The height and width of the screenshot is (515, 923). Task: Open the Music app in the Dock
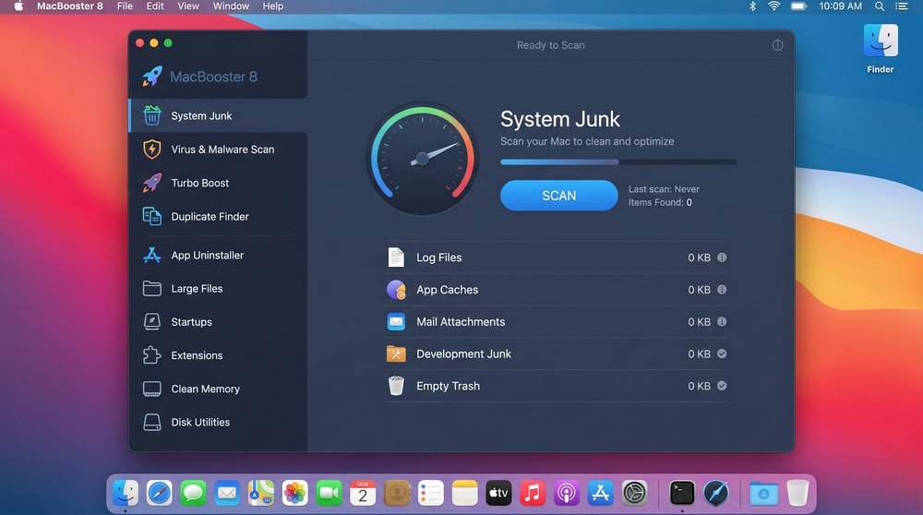(533, 493)
